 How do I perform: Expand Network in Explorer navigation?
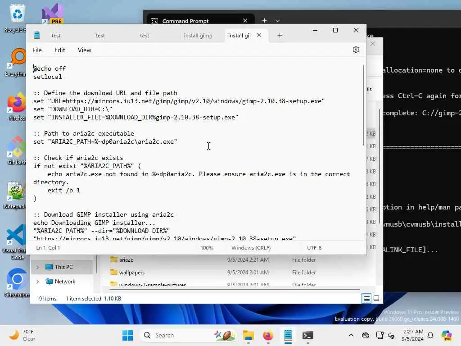pyautogui.click(x=38, y=282)
